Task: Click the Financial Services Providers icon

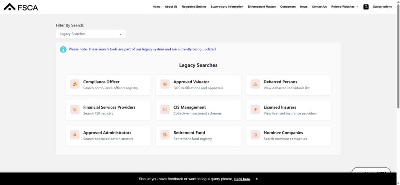Action: (75, 109)
